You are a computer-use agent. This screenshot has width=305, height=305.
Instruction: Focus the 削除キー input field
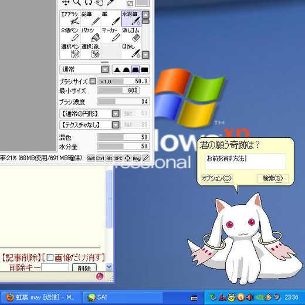click(55, 267)
